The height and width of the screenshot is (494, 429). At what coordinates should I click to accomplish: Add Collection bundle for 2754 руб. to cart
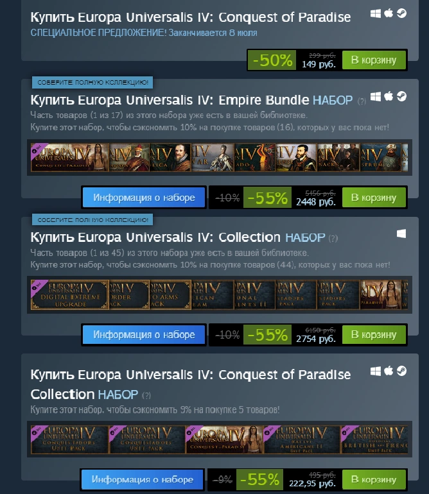tap(374, 335)
